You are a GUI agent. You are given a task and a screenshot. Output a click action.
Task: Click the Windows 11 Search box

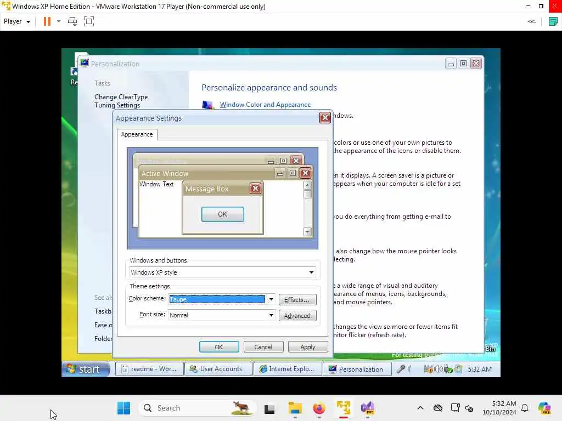[x=198, y=408]
